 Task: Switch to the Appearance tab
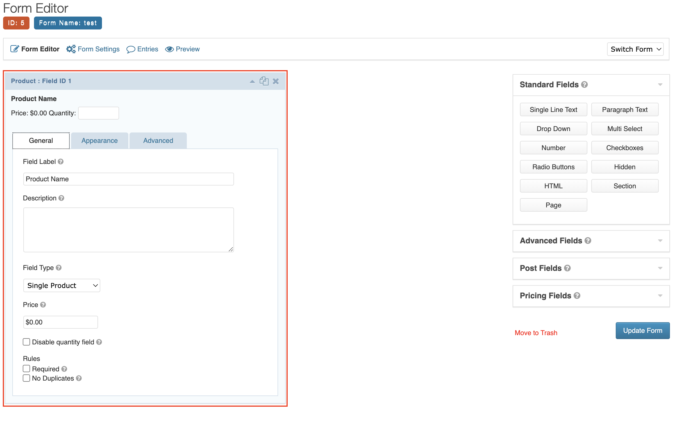point(99,140)
